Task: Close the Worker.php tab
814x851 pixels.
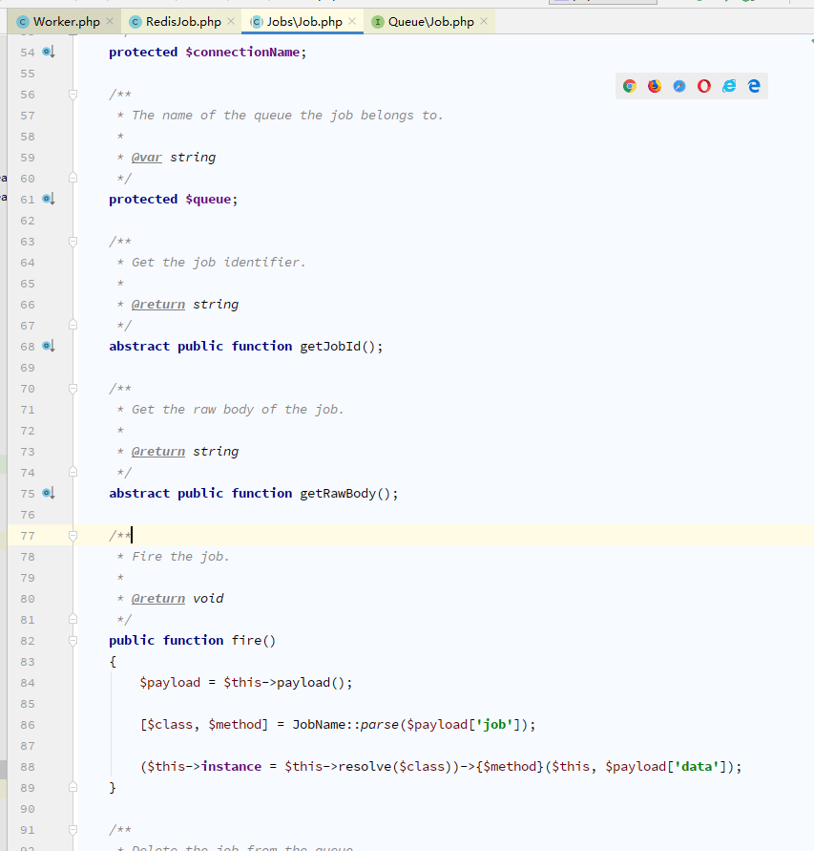Action: tap(110, 21)
